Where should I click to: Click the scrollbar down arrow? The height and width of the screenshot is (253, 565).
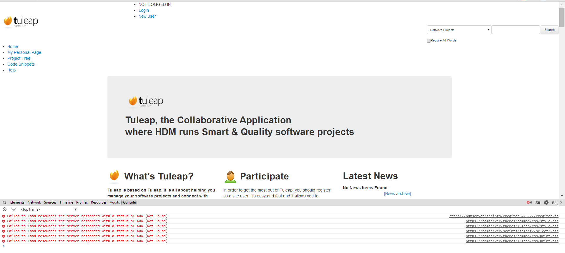[x=562, y=196]
